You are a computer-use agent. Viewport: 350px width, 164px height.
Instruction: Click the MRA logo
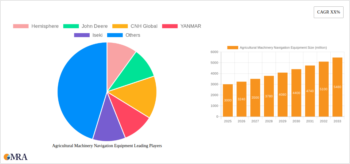tap(16, 157)
